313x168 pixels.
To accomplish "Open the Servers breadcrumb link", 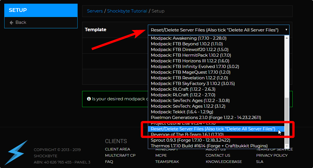I will [95, 11].
